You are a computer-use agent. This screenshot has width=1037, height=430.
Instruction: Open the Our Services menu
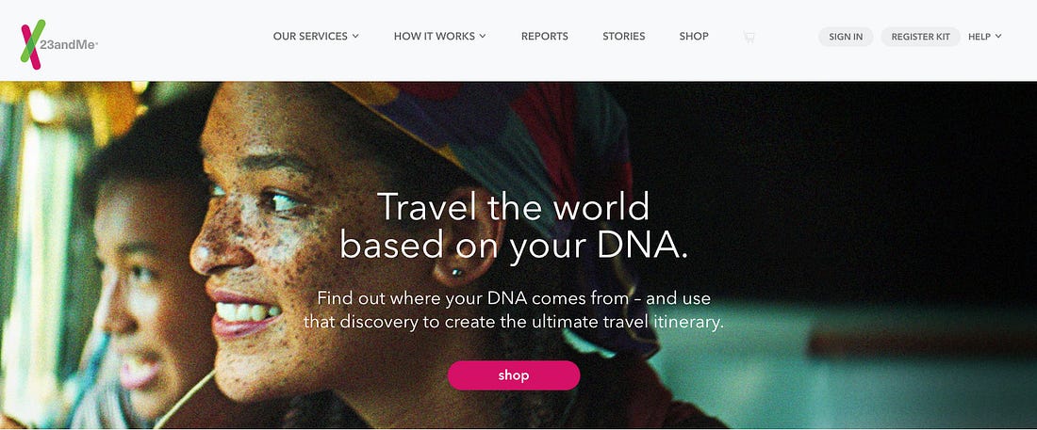tap(310, 37)
